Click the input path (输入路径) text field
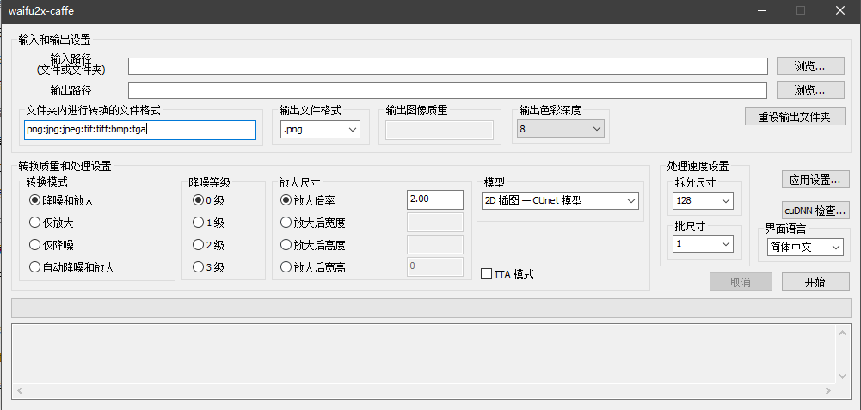 (448, 66)
